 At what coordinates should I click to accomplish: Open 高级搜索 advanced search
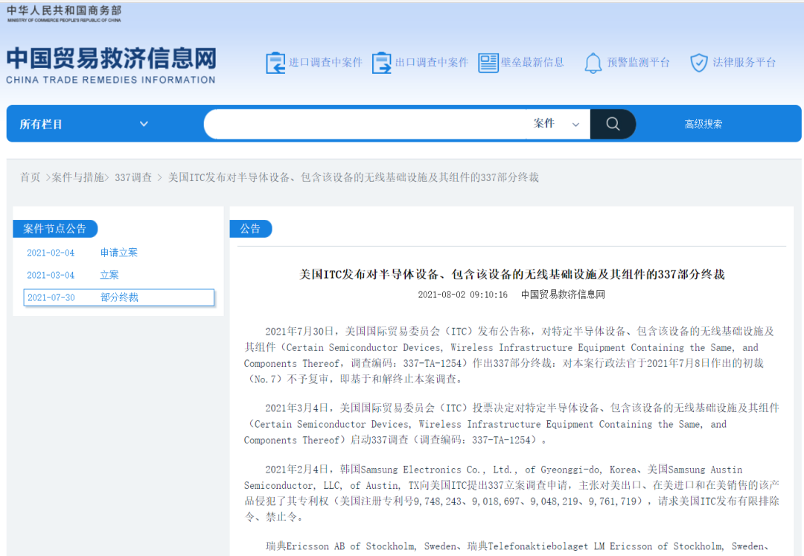point(703,124)
